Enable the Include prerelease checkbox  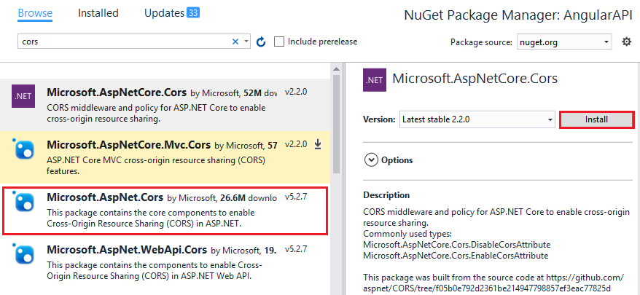tap(279, 42)
